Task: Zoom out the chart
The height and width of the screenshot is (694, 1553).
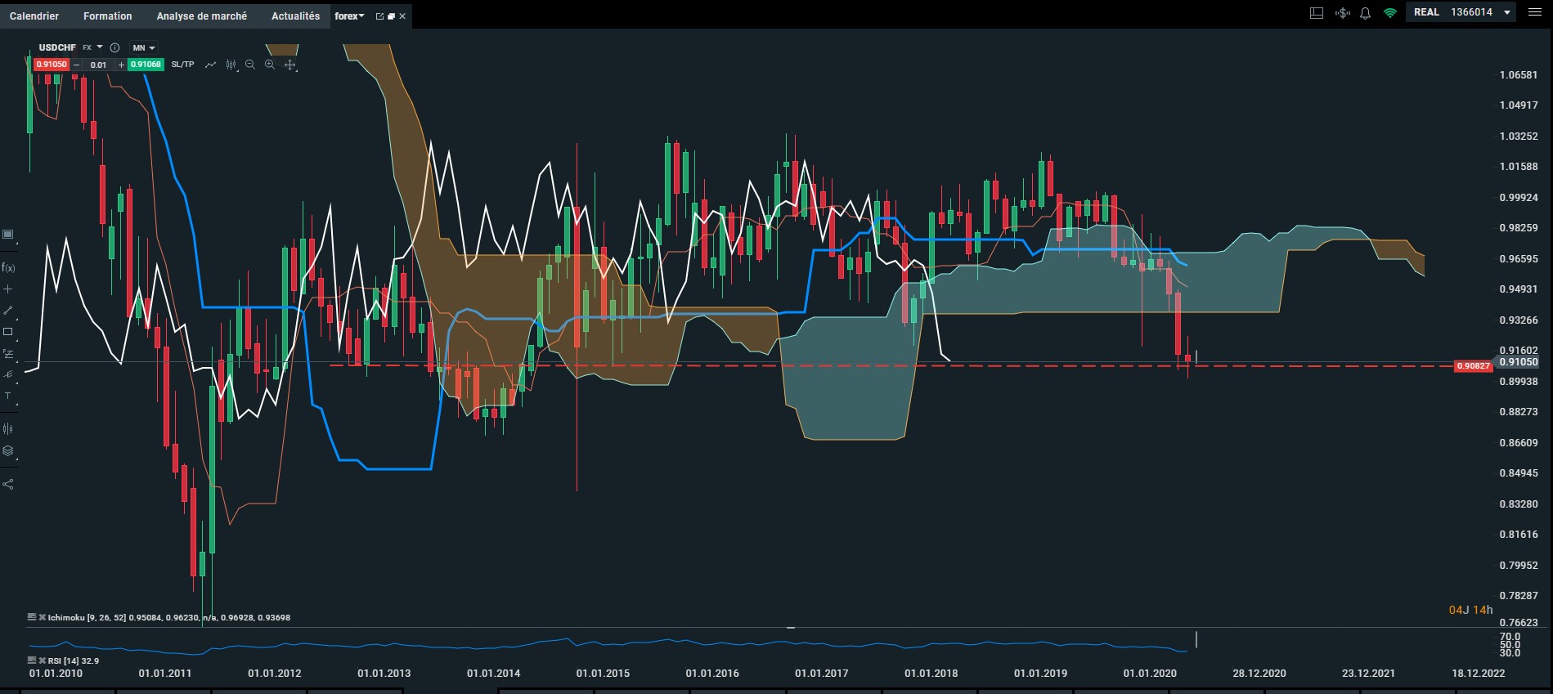Action: coord(250,65)
